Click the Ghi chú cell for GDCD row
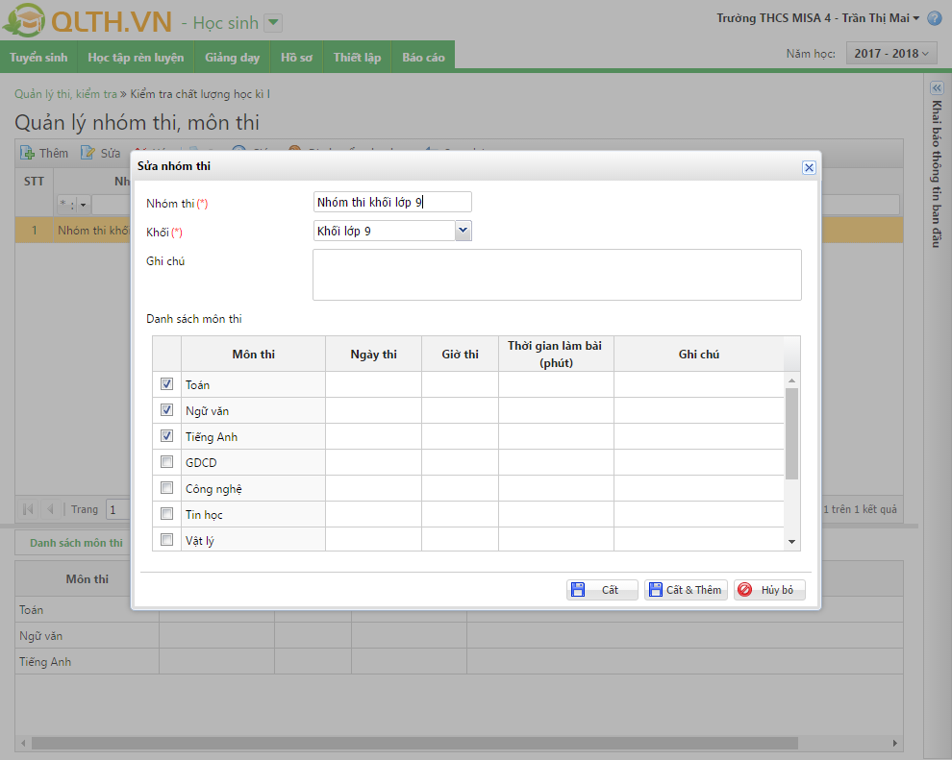The width and height of the screenshot is (952, 760). pos(699,462)
